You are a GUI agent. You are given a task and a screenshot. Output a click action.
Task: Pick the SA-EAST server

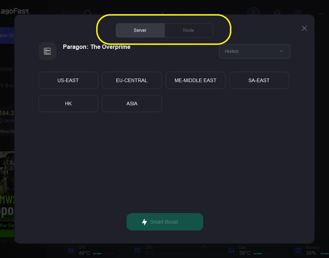point(259,80)
